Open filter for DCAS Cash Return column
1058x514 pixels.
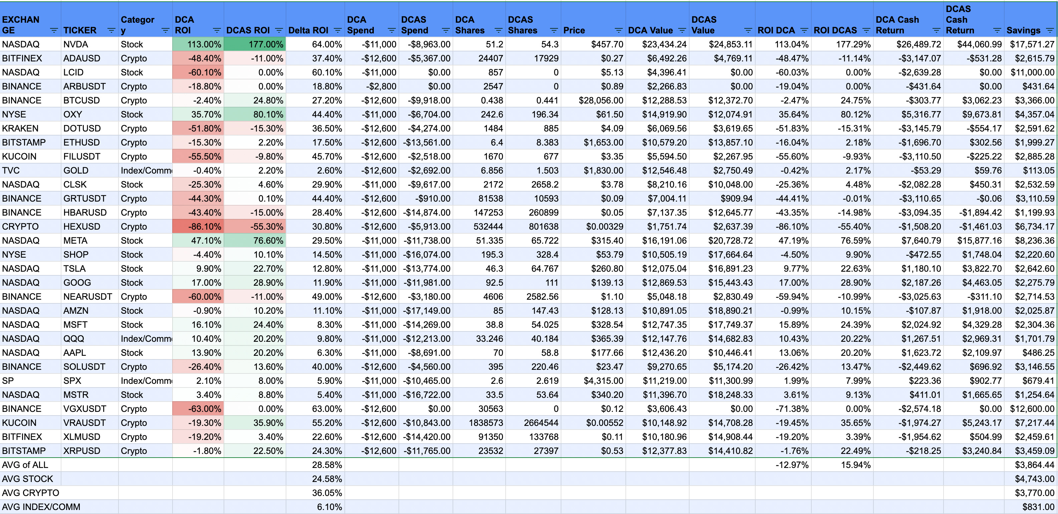pos(997,30)
